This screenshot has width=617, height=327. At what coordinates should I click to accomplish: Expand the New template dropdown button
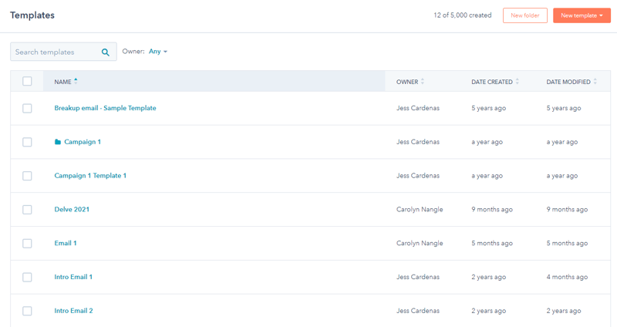point(582,15)
